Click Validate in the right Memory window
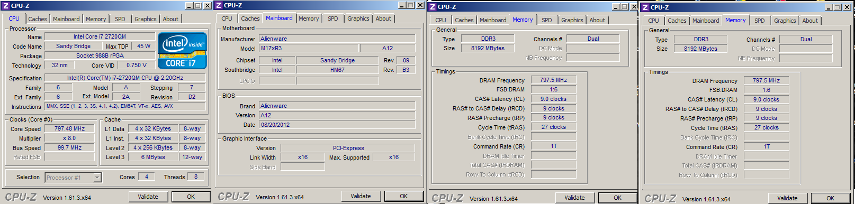This screenshot has height=204, width=855. point(788,198)
